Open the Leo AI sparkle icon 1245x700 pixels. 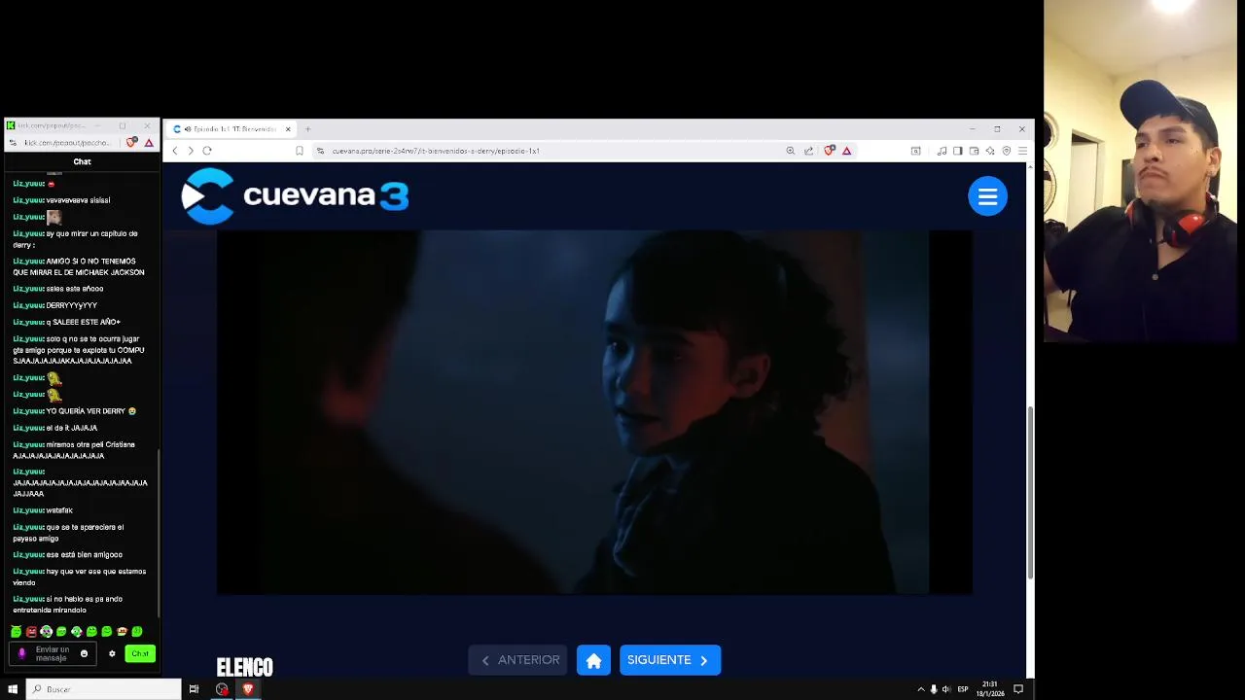click(990, 151)
